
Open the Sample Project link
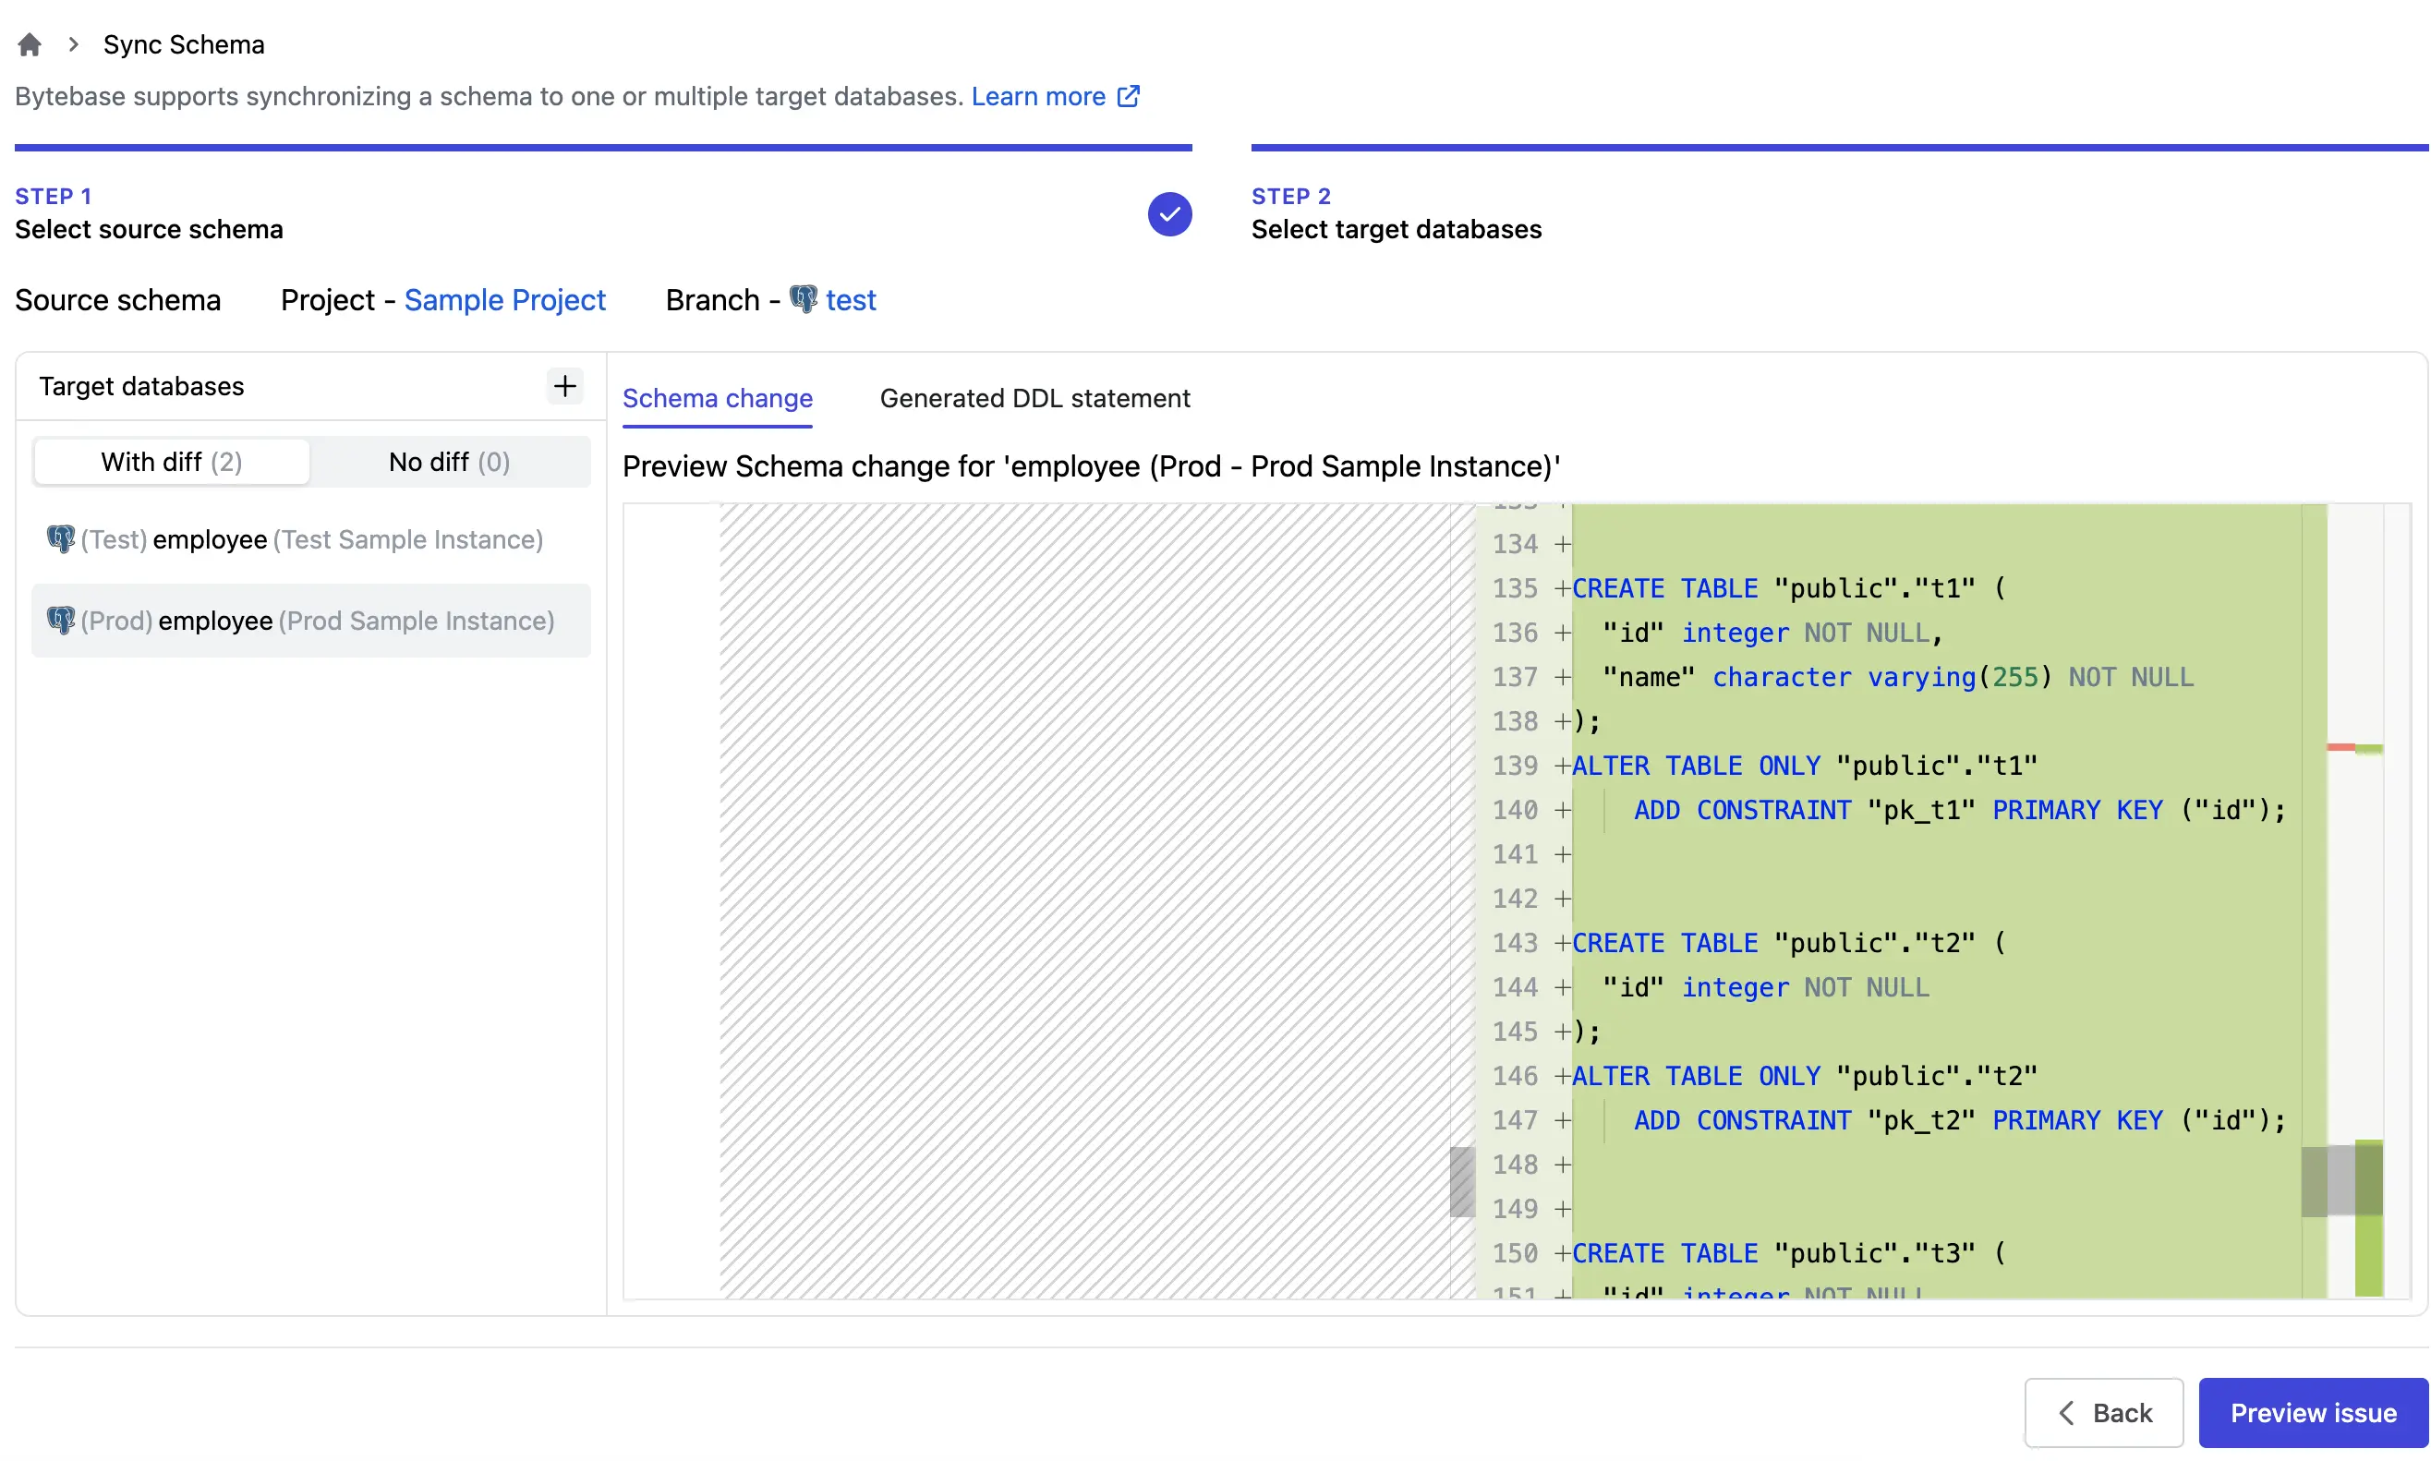(x=504, y=299)
